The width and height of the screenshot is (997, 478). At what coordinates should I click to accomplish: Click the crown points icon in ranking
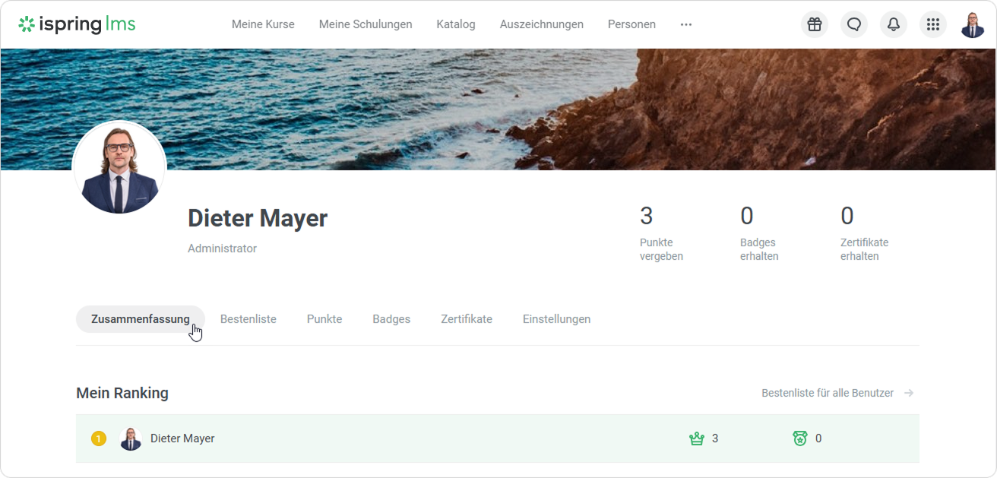point(696,438)
